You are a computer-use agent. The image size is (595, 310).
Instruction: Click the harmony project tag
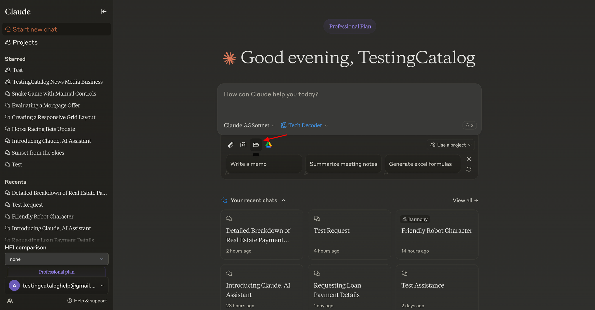tap(415, 219)
